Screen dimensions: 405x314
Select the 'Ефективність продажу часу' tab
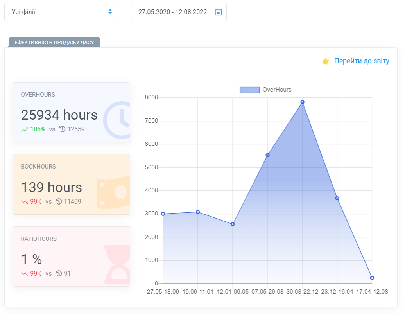coord(54,42)
